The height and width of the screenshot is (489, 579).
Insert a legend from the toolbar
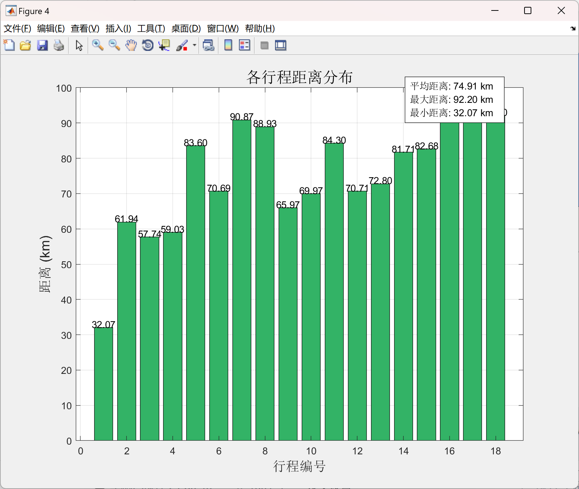click(244, 45)
